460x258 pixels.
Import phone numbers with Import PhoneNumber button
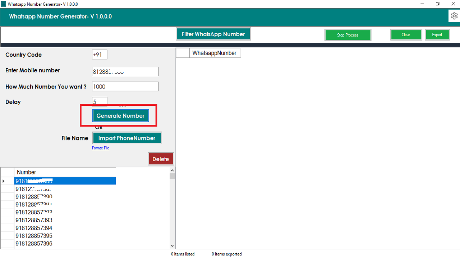(127, 138)
